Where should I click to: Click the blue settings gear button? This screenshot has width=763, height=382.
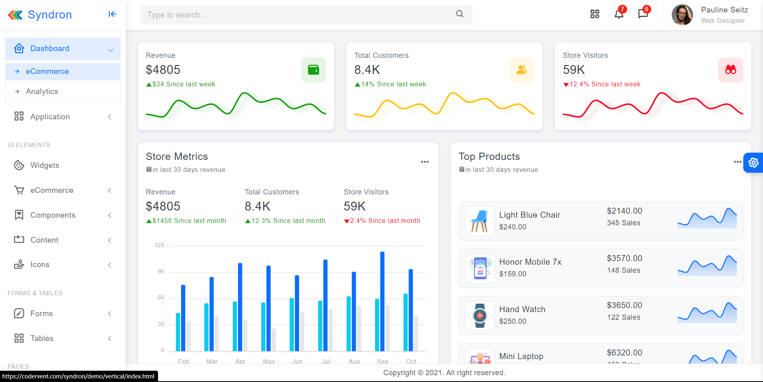click(x=753, y=163)
